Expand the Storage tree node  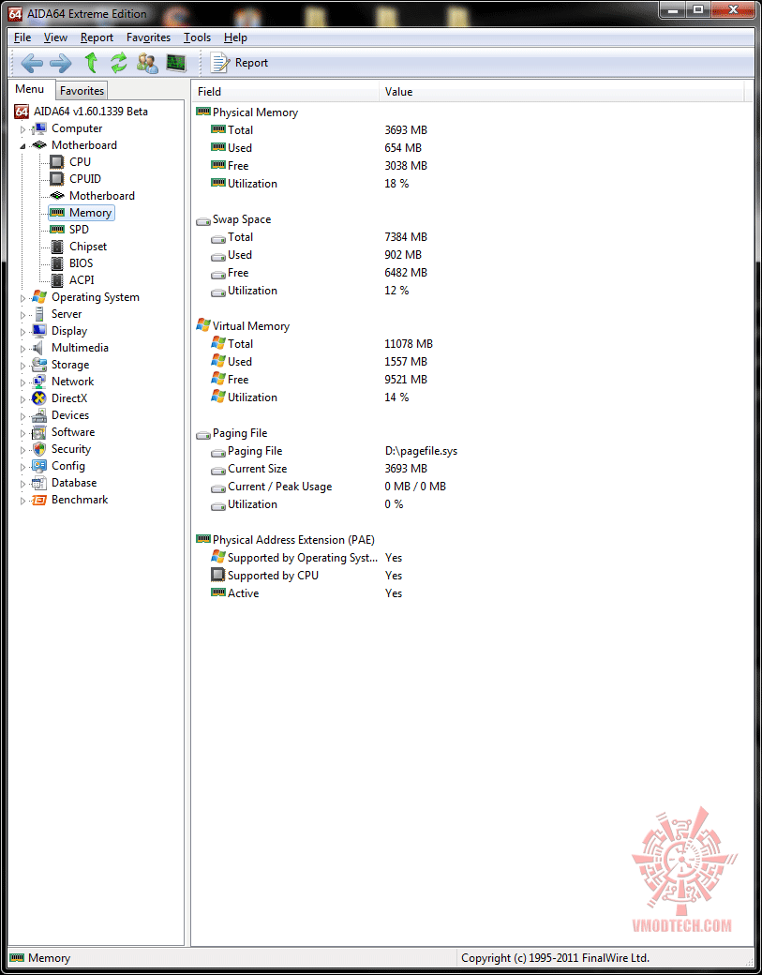[23, 365]
